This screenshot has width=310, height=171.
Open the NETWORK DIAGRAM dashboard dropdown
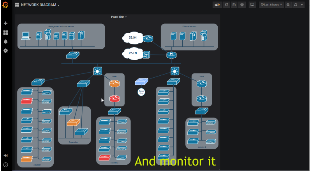[37, 5]
